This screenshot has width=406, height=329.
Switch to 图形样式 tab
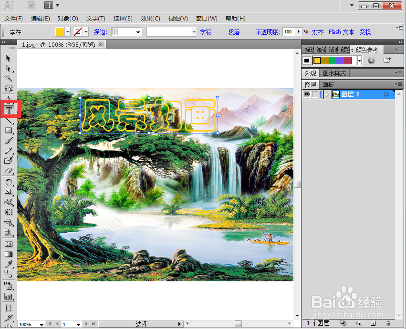tap(334, 73)
